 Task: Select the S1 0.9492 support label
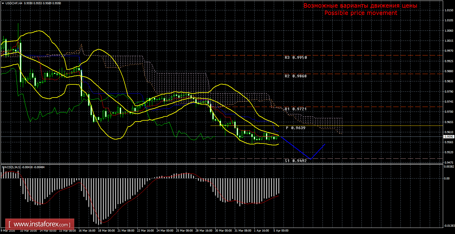click(x=295, y=161)
